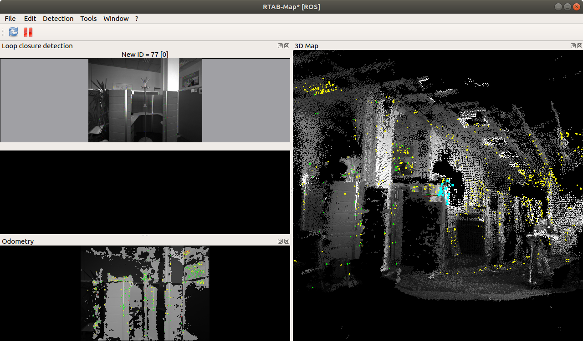Viewport: 583px width, 341px height.
Task: Open the Edit menu
Action: coord(30,19)
